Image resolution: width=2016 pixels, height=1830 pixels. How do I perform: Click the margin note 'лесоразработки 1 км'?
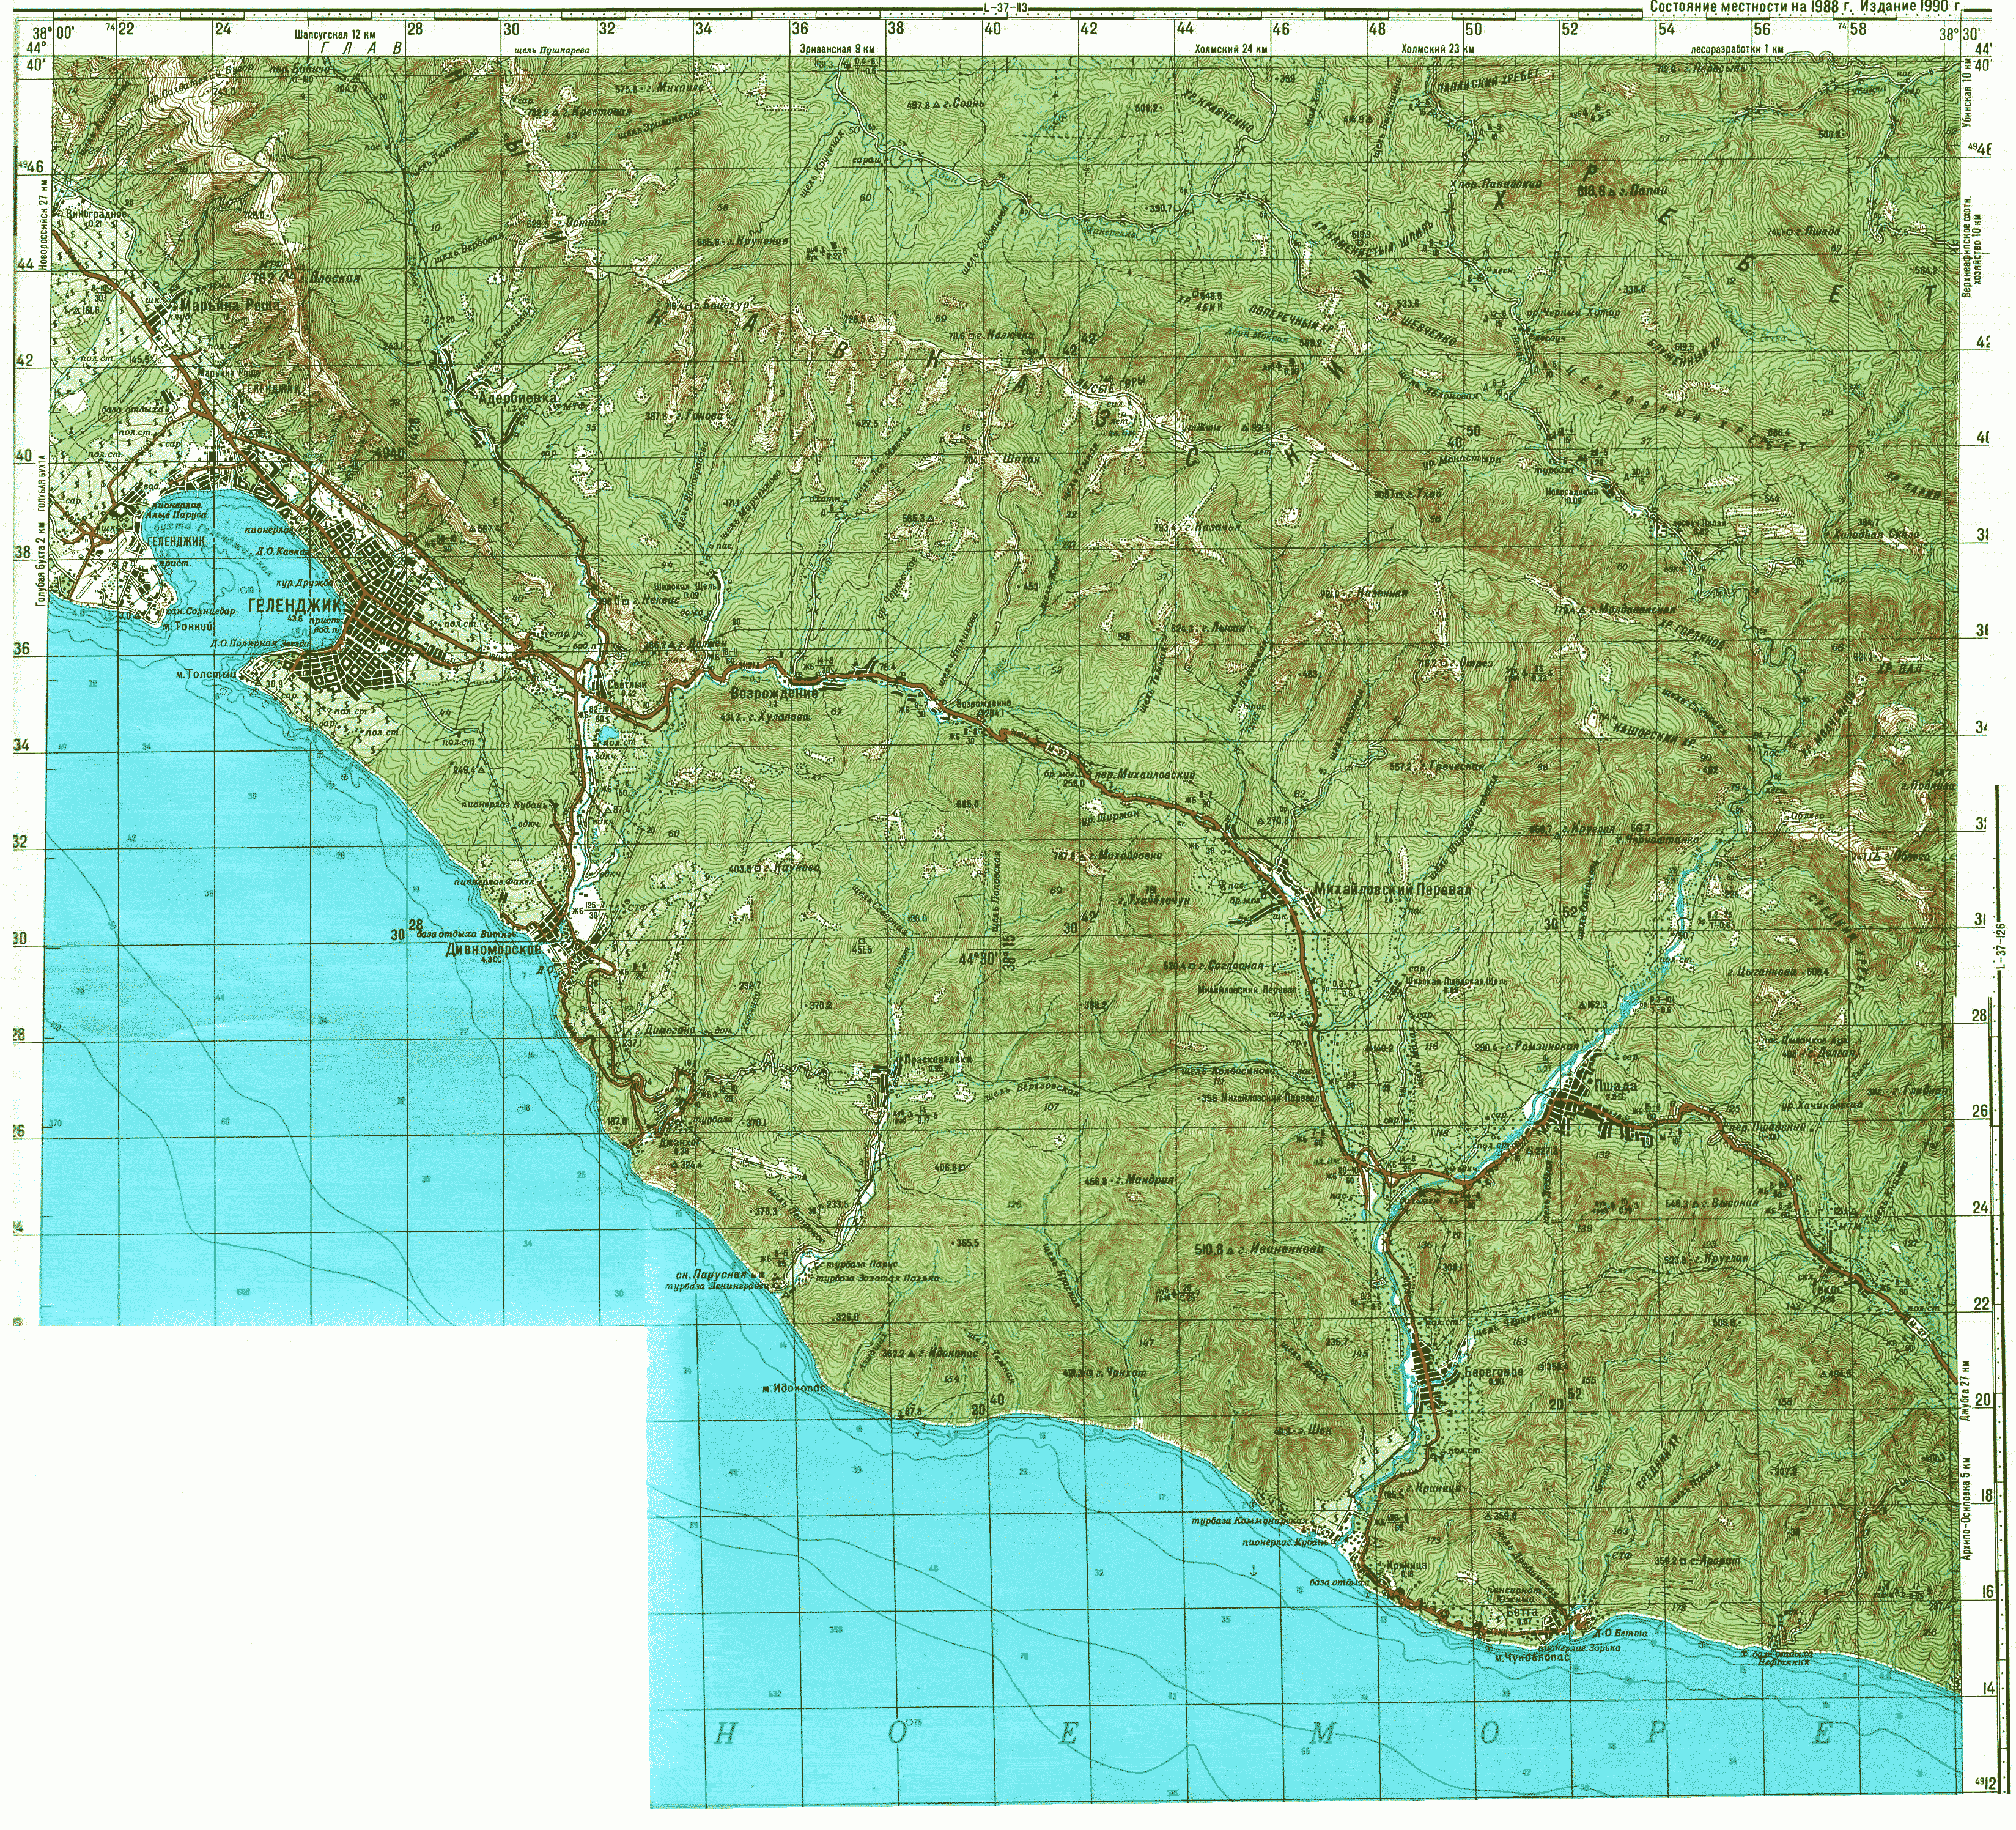click(1738, 48)
